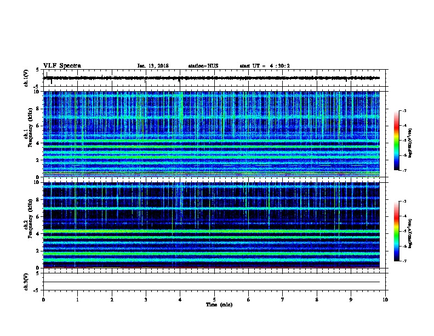Click time axis tick label "9"
The height and width of the screenshot is (336, 434).
pyautogui.click(x=351, y=299)
